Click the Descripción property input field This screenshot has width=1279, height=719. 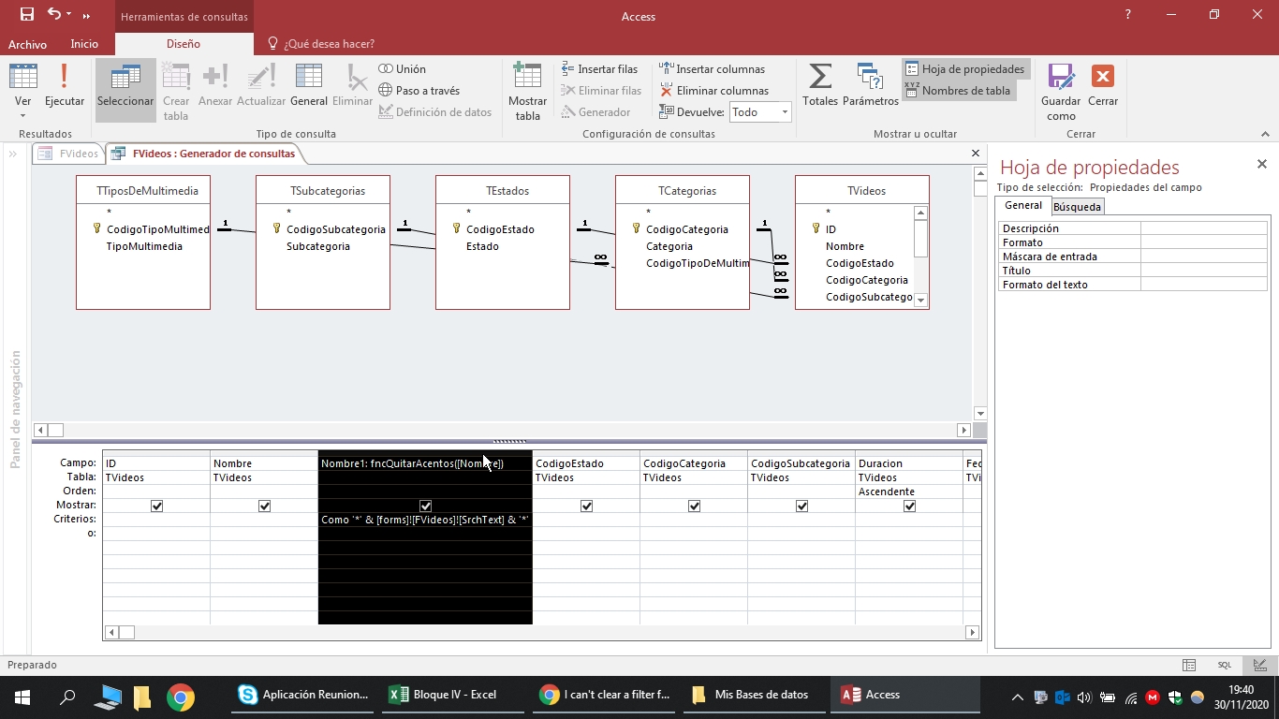[1203, 228]
